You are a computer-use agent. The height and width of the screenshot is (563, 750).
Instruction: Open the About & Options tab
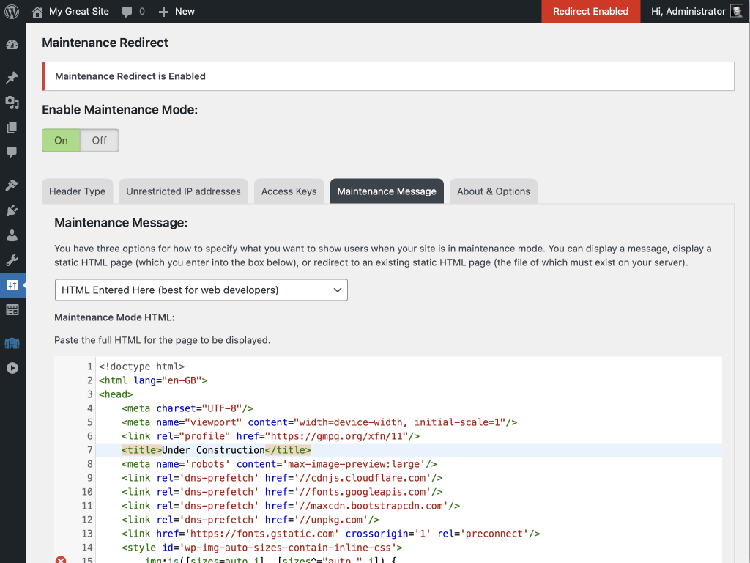point(493,191)
